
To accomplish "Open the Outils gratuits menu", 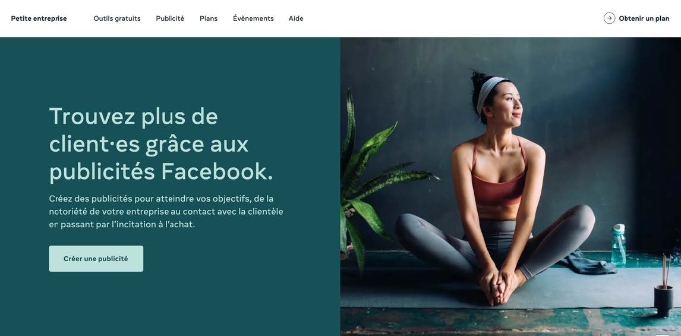I will pos(117,18).
